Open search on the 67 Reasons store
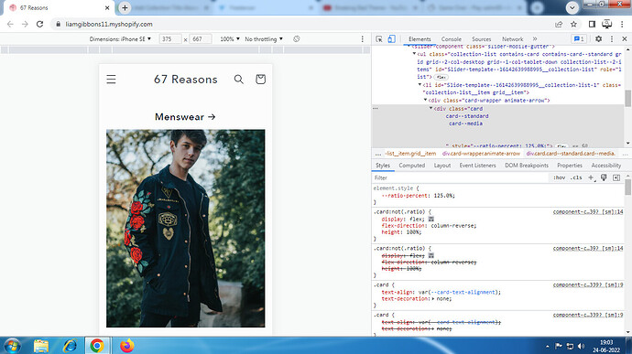Screen dimensions: 632x354 [x=239, y=80]
